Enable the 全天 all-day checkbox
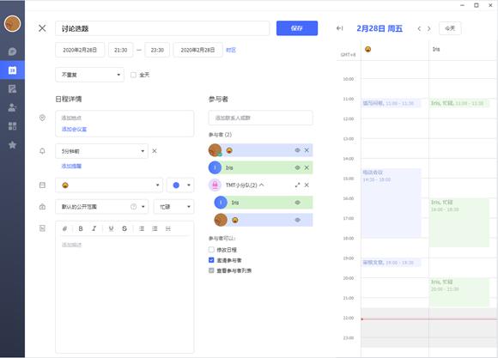Viewport: 498px width, 358px height. (133, 75)
